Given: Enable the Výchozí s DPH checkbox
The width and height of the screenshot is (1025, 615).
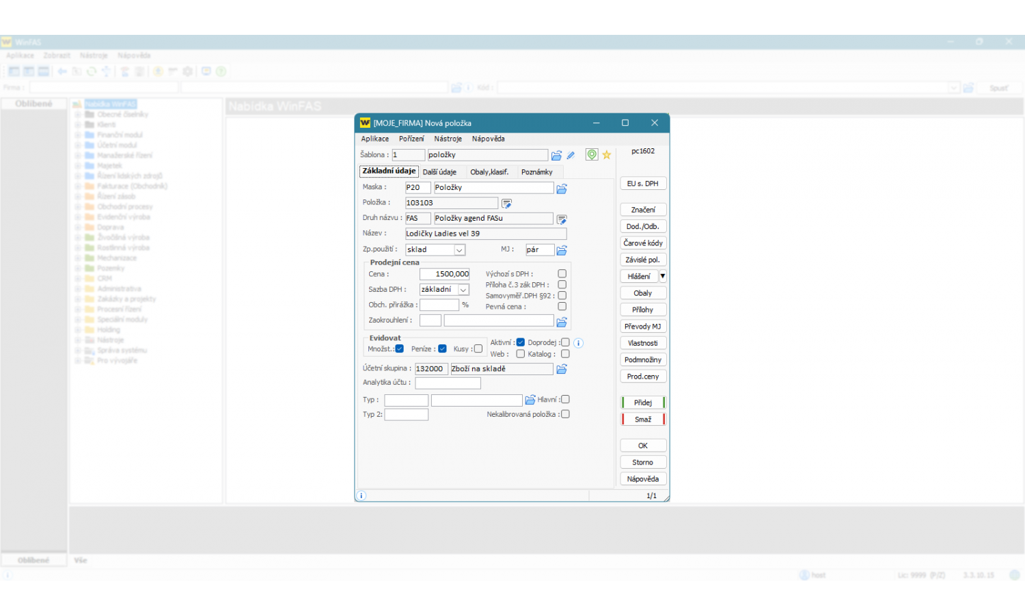Looking at the screenshot, I should coord(562,274).
